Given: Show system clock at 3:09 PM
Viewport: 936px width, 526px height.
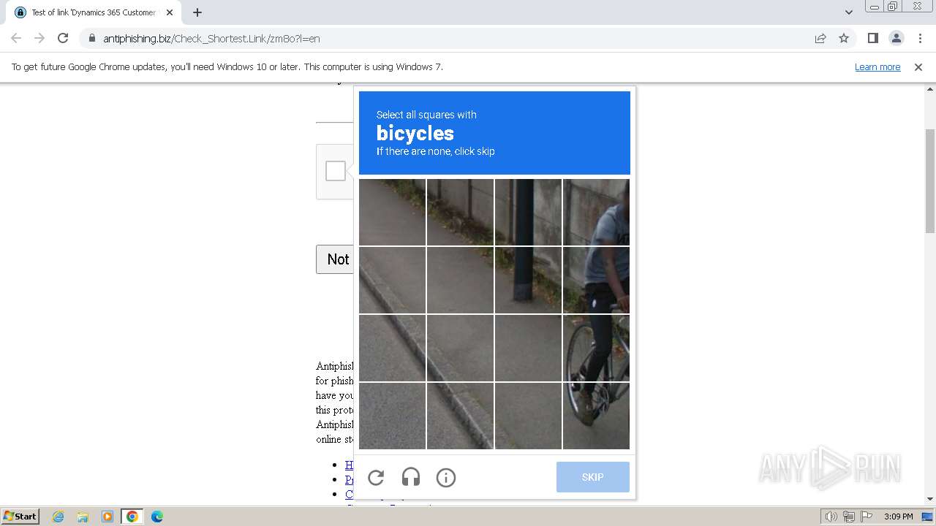Looking at the screenshot, I should point(898,517).
